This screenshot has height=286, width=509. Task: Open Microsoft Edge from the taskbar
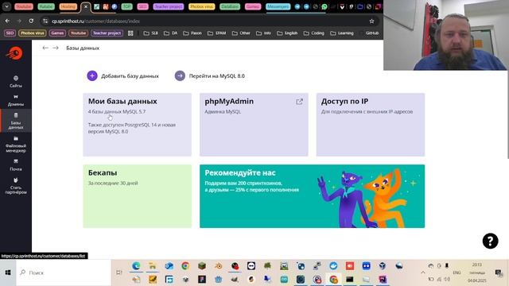coord(136,266)
